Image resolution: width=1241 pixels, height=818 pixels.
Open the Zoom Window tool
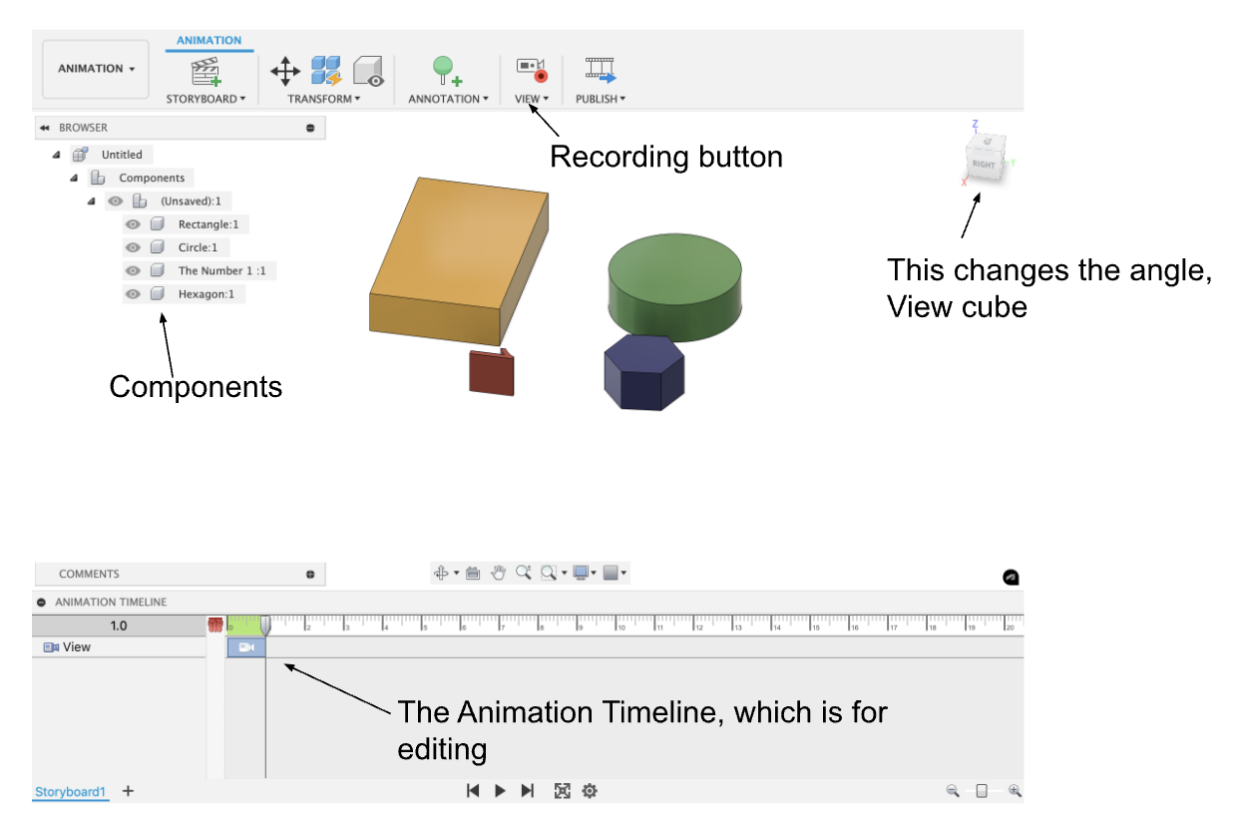547,572
